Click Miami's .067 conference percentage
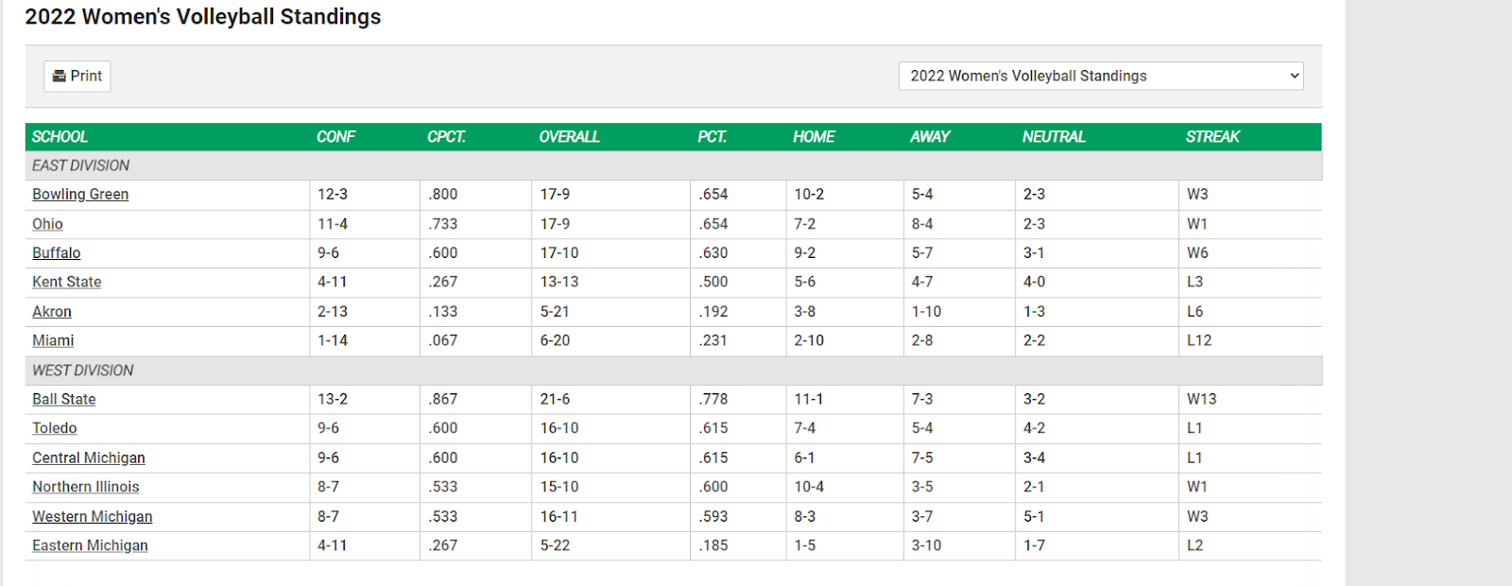Image resolution: width=1512 pixels, height=586 pixels. pos(442,340)
